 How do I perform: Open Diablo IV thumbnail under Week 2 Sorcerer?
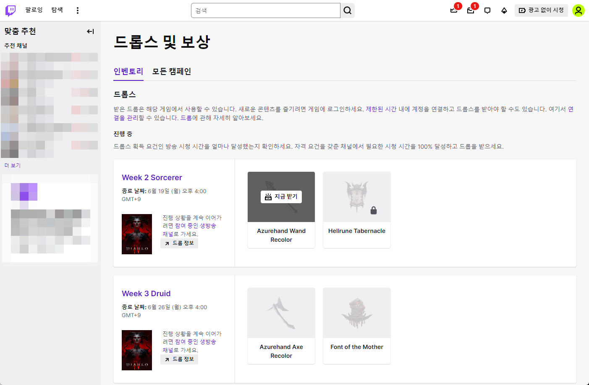[x=137, y=234]
